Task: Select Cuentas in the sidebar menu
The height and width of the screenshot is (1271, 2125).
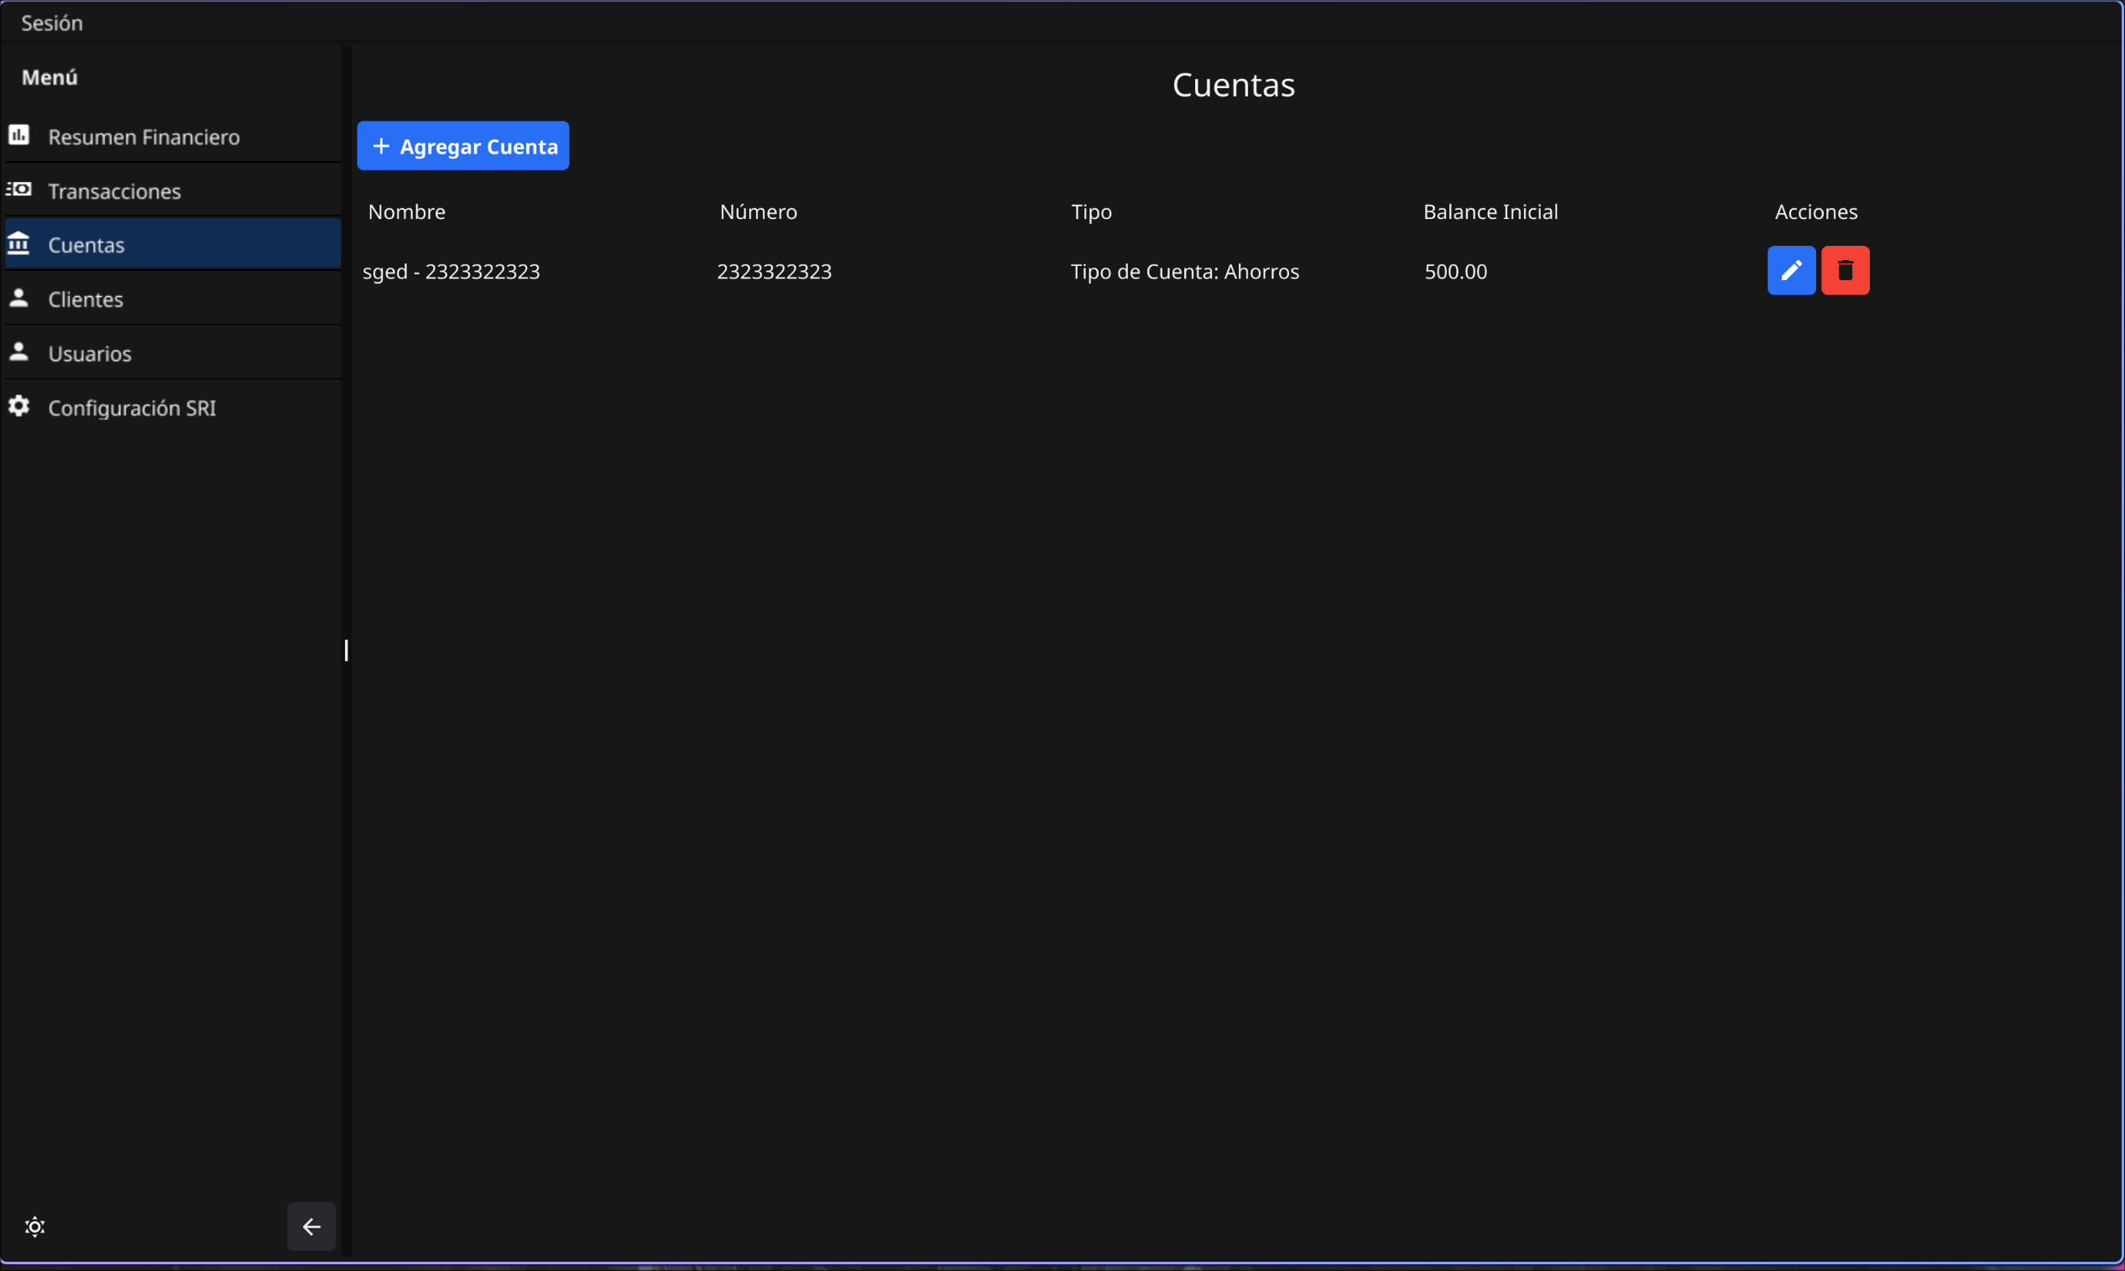Action: coord(86,244)
